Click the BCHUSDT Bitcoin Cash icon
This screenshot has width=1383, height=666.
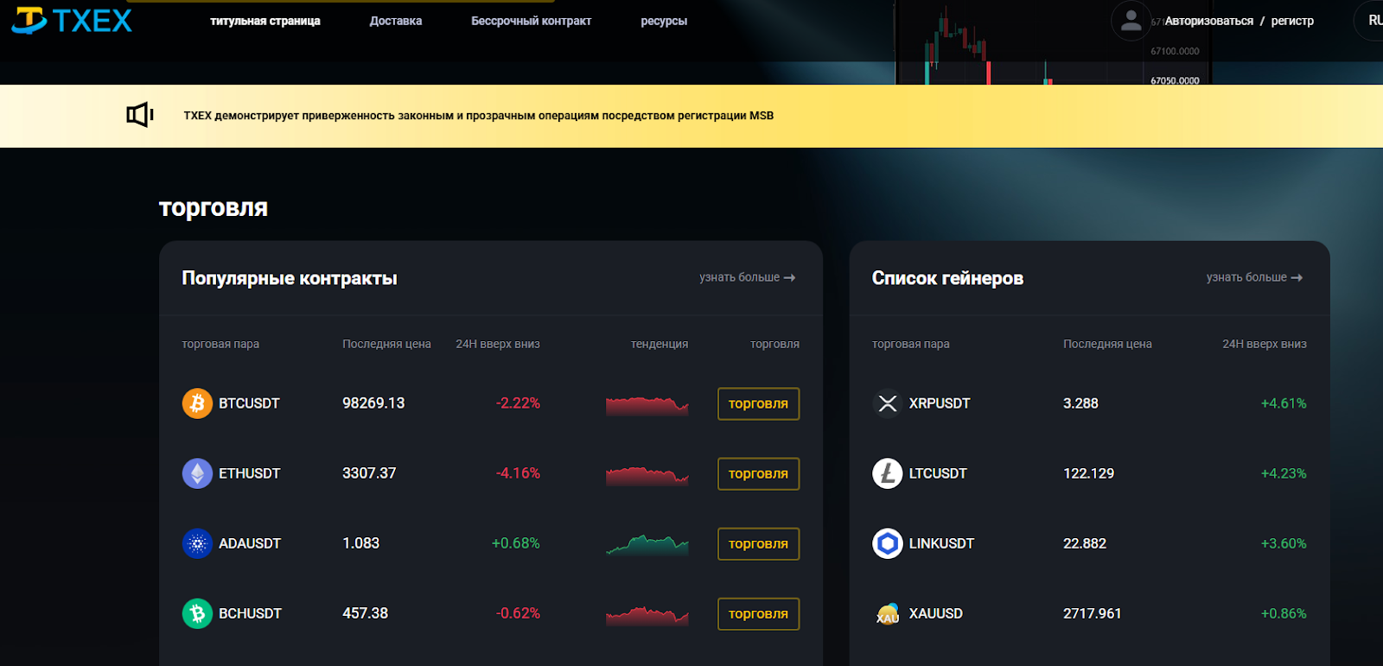[x=197, y=613]
